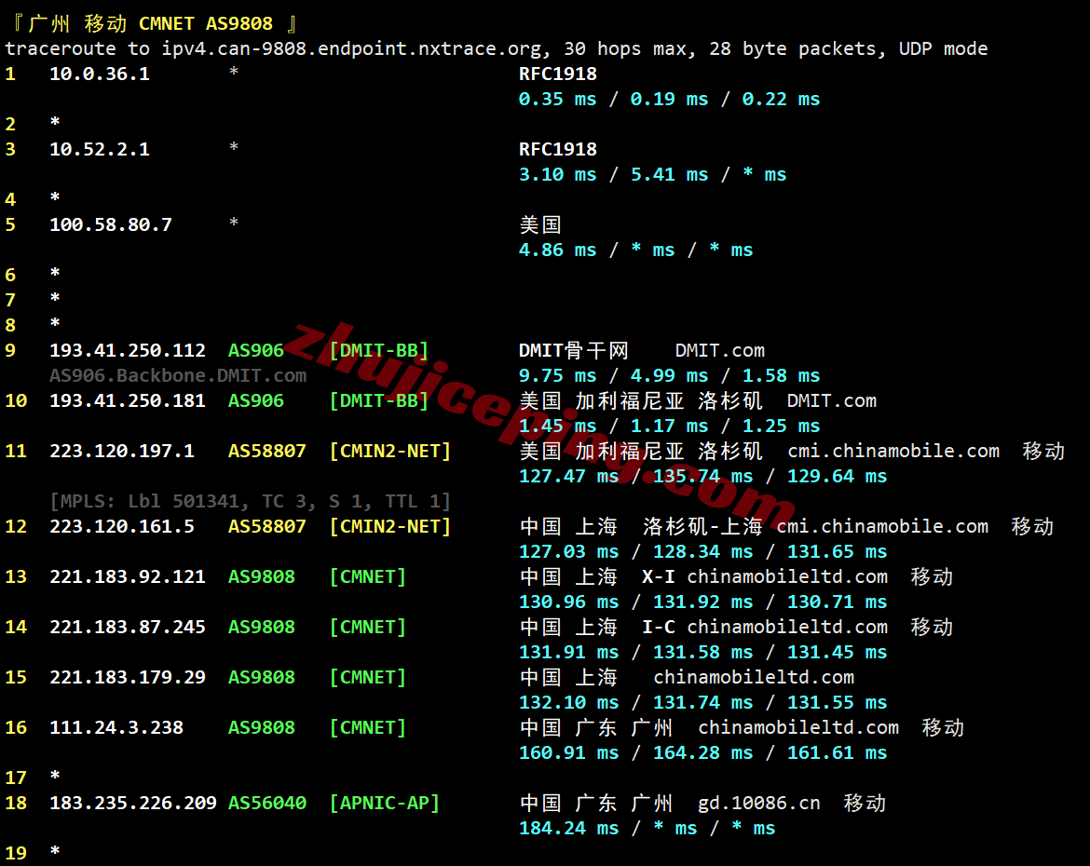Click AS58807 on hop 11

click(x=267, y=452)
